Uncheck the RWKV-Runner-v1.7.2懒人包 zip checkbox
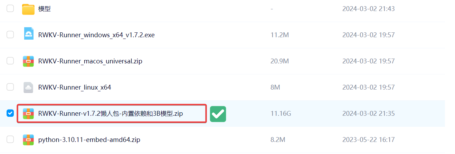This screenshot has width=455, height=154. tap(10, 113)
